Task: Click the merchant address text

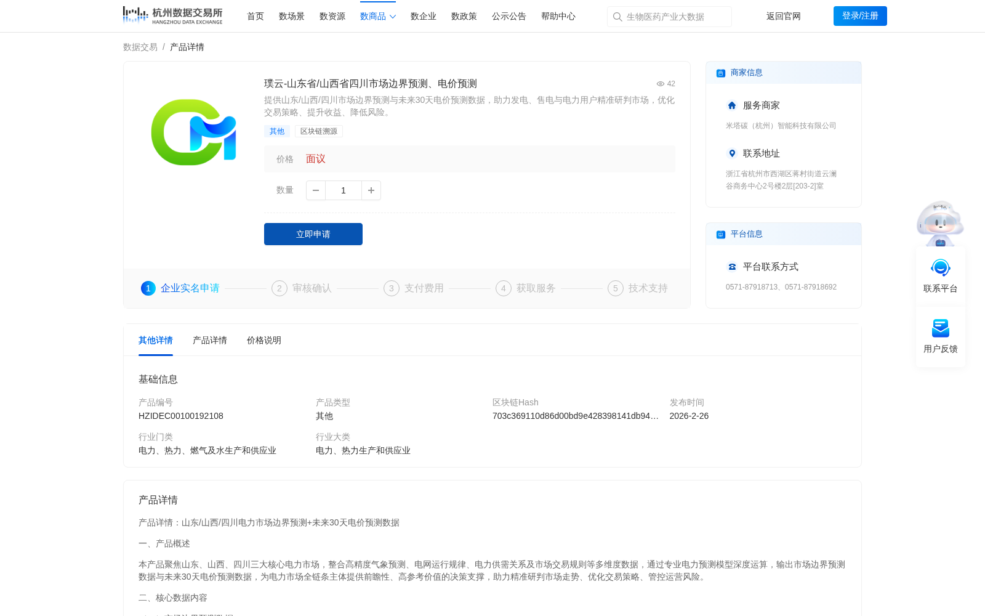Action: pyautogui.click(x=781, y=180)
